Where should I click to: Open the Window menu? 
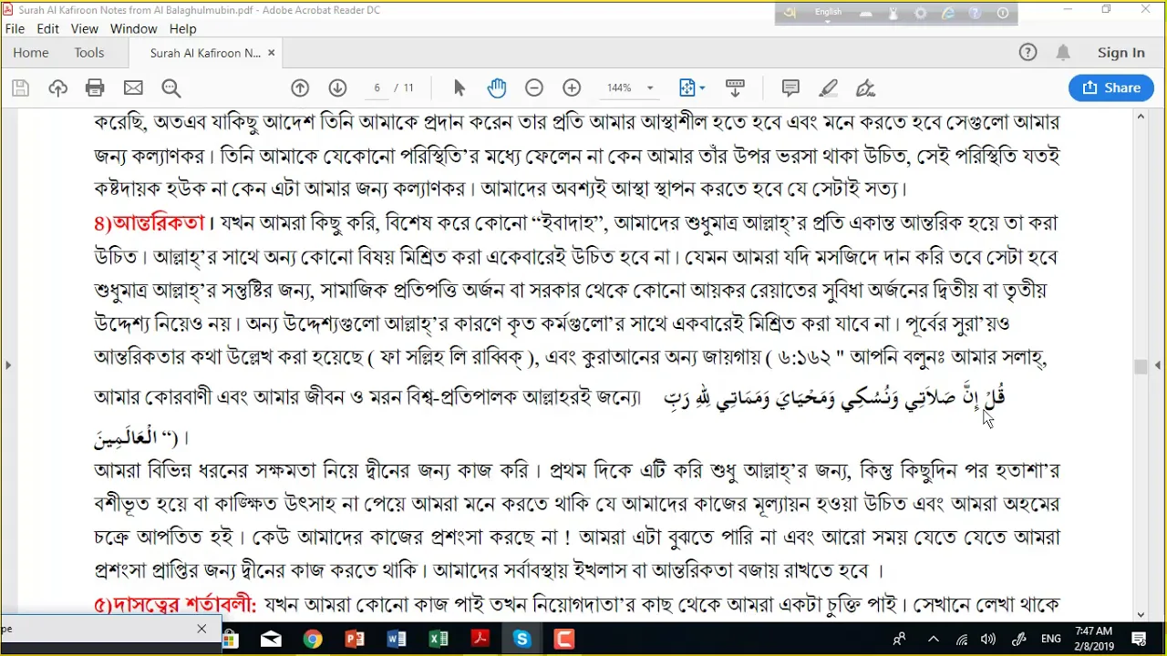[x=134, y=29]
